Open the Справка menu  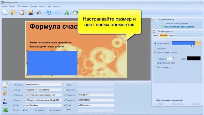coord(57,6)
